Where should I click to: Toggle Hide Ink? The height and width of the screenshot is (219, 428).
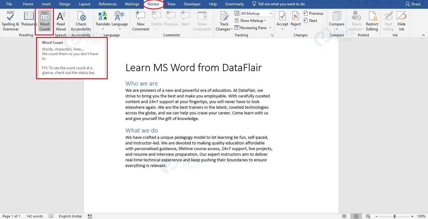point(401,20)
